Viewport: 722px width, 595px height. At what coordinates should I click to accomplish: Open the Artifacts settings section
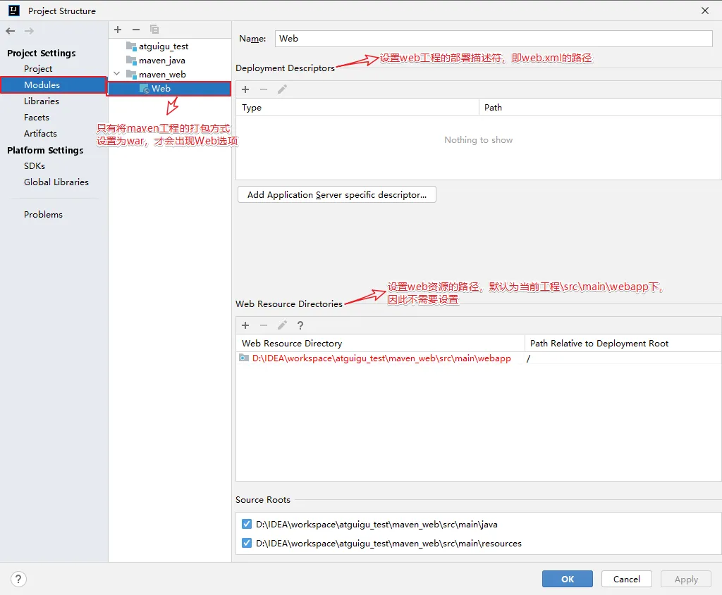click(x=40, y=133)
